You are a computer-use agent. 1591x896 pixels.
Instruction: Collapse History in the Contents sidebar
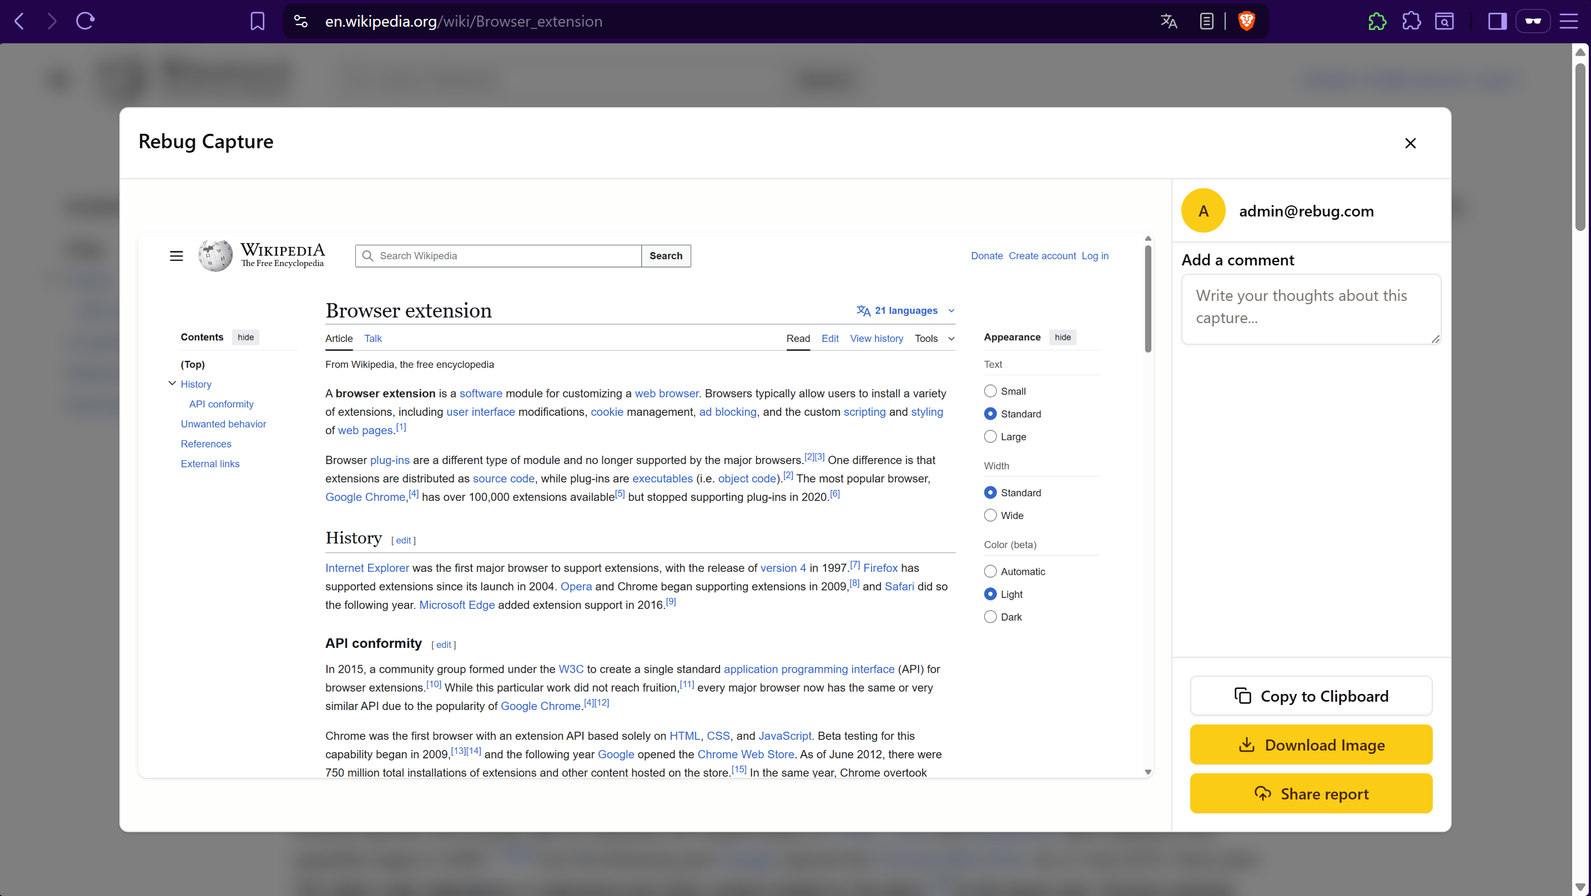[172, 384]
